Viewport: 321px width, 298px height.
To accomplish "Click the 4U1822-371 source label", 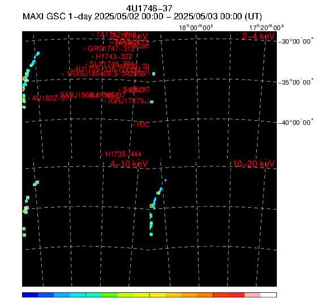I will [x=52, y=98].
